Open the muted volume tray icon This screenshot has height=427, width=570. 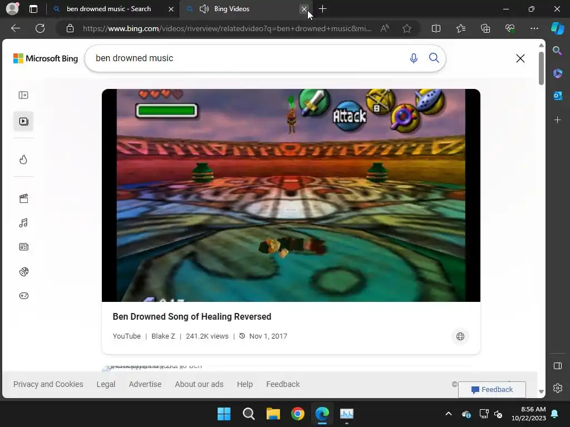pos(498,414)
